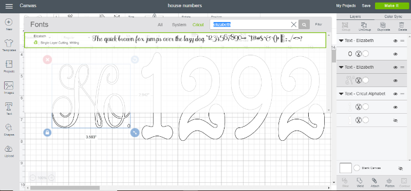
Task: Open the Elizabeth font dropdown arrow
Action: pyautogui.click(x=49, y=38)
